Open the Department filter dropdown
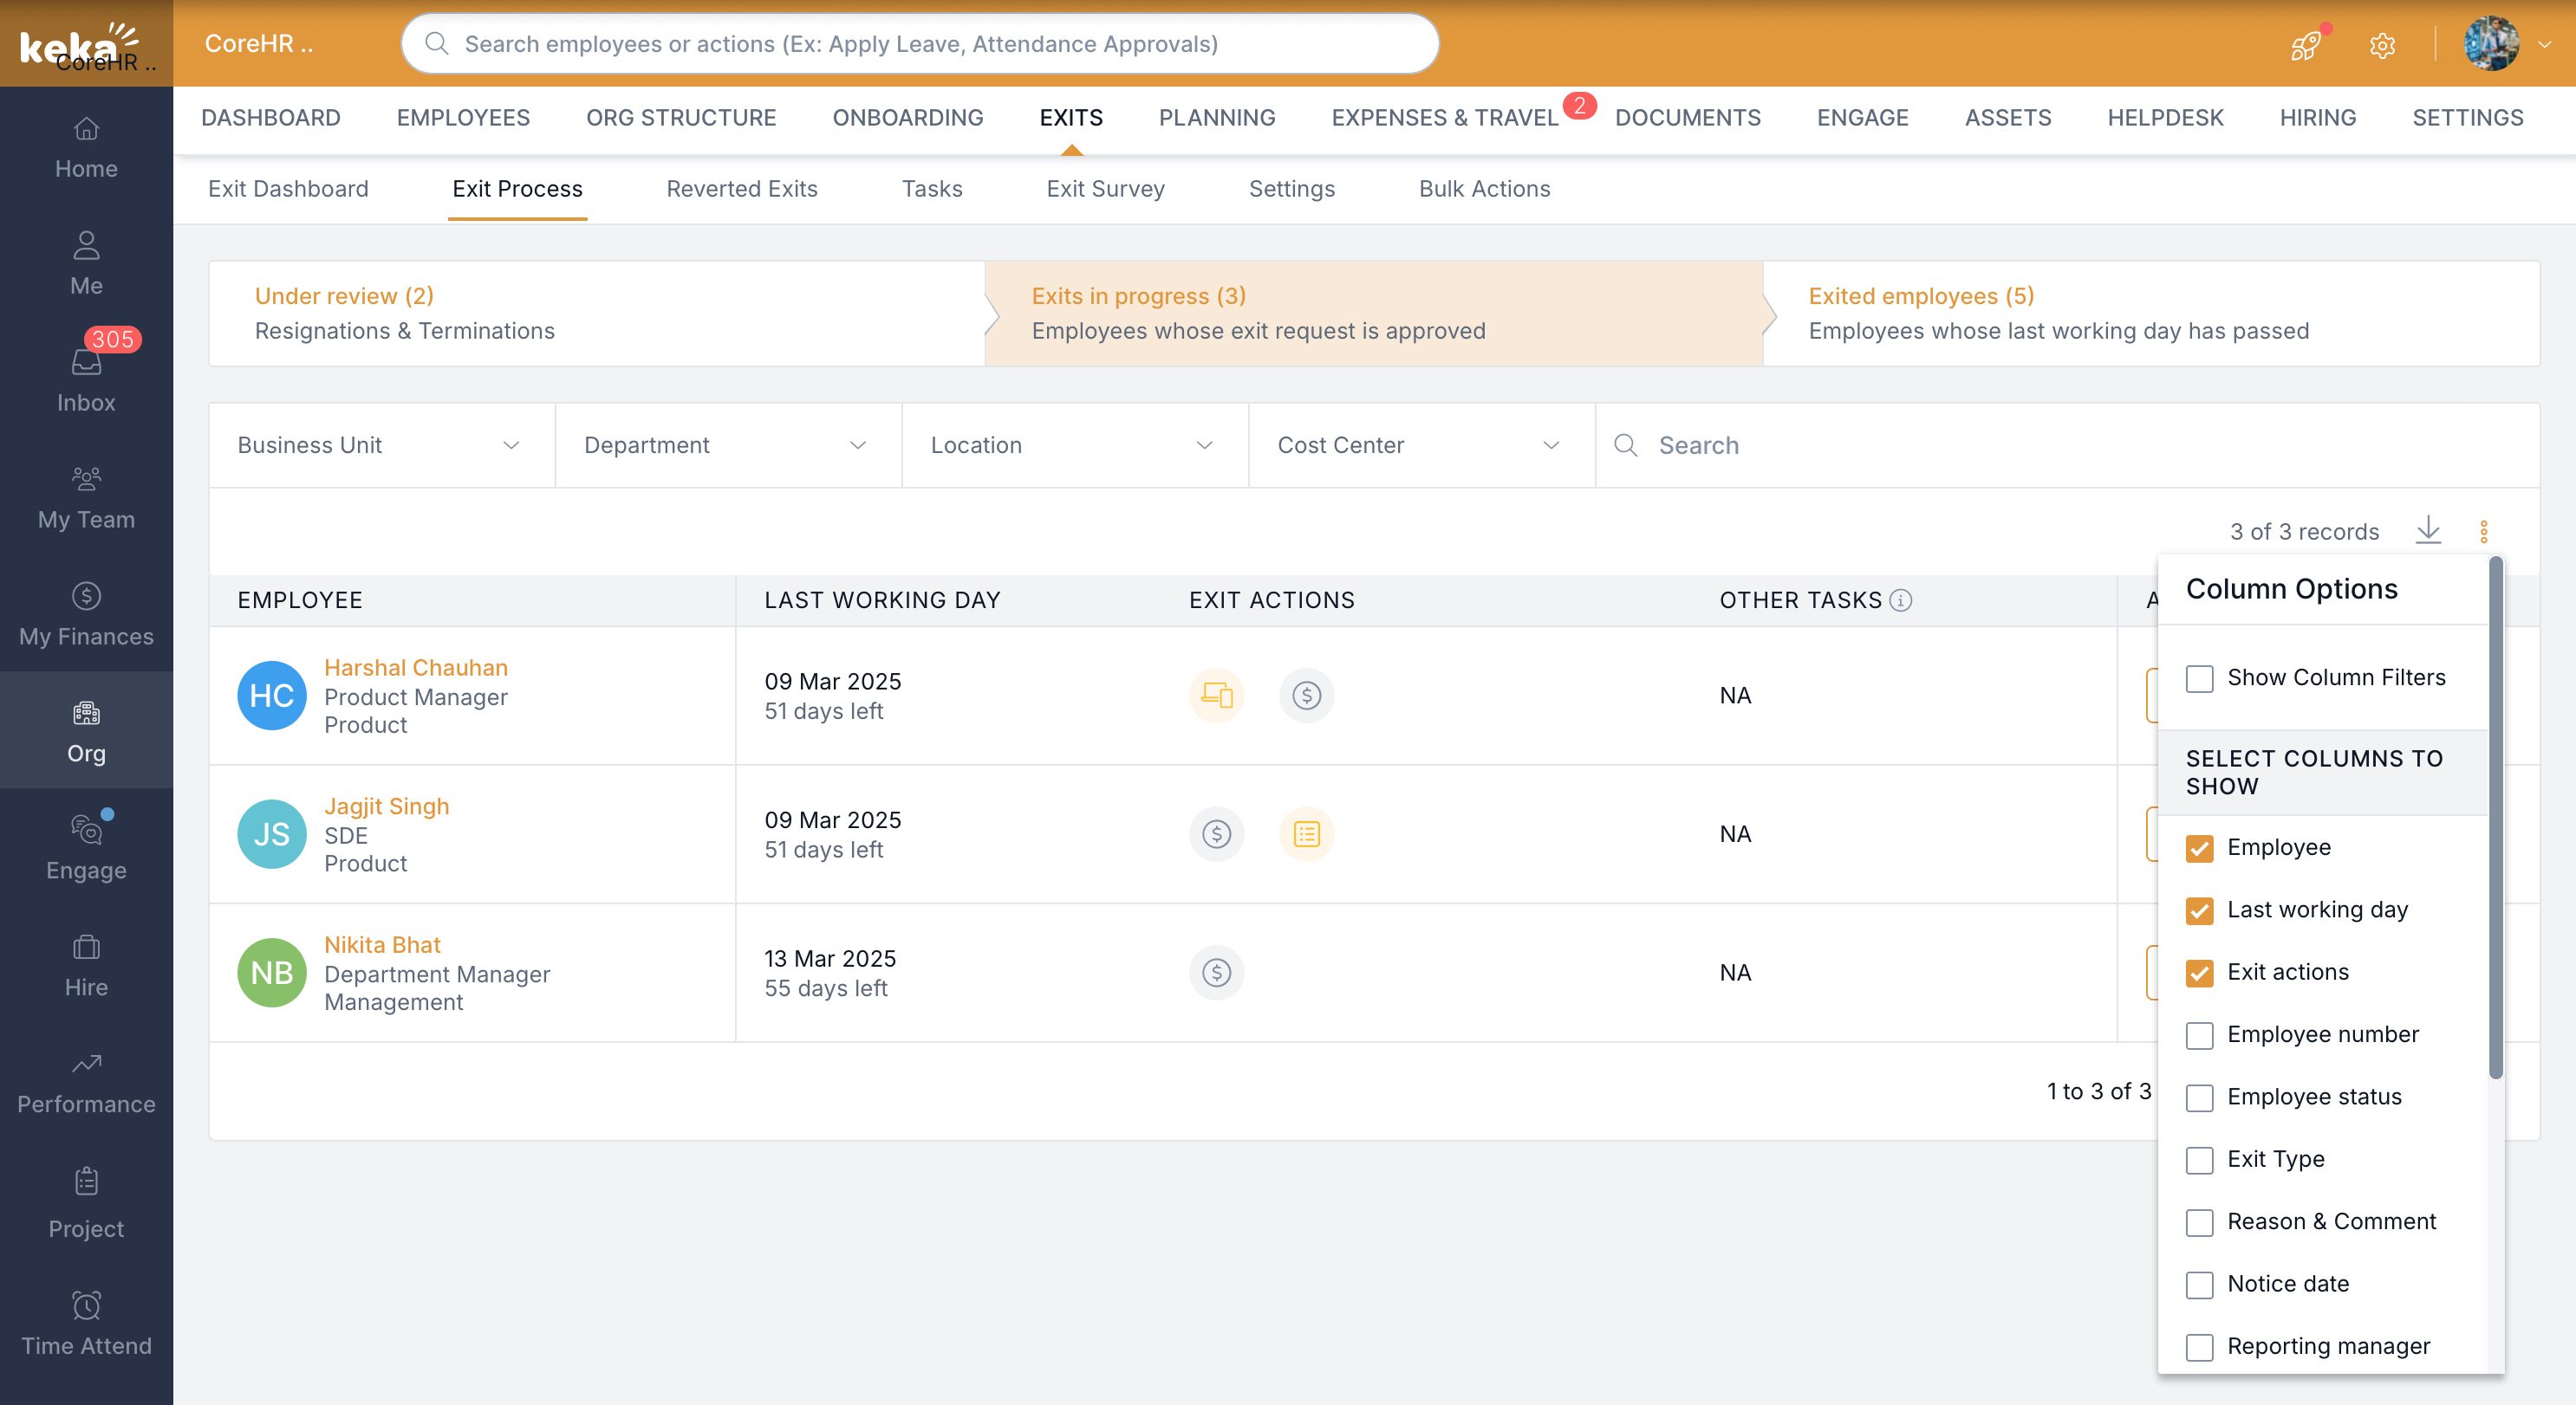The image size is (2576, 1405). click(x=727, y=444)
